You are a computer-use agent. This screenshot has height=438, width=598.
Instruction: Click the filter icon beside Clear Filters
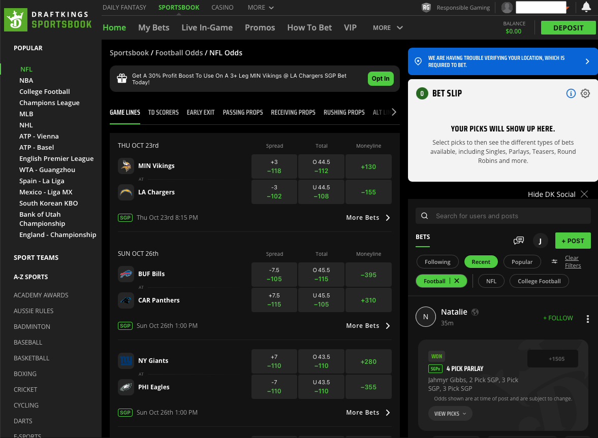[554, 261]
